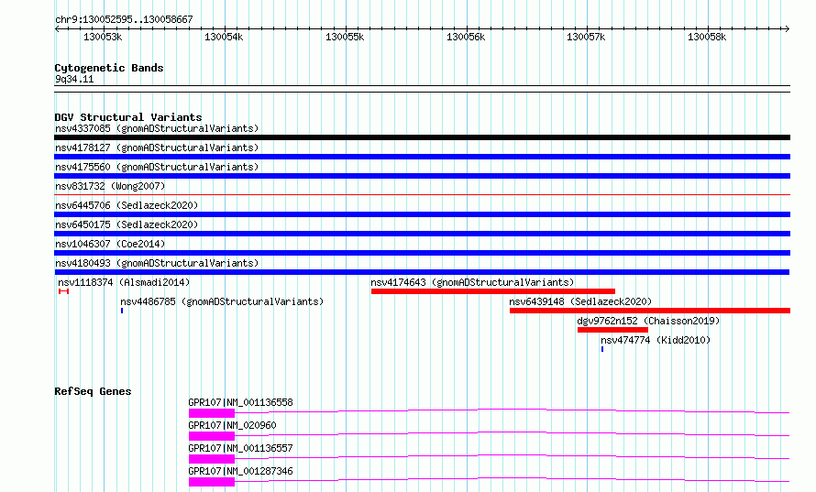Select the thin red nsv831732 Wong2007 line
The width and height of the screenshot is (816, 492).
pos(422,195)
